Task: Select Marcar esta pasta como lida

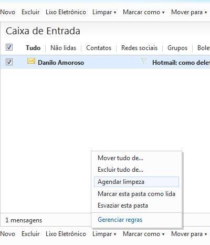Action: click(x=136, y=194)
